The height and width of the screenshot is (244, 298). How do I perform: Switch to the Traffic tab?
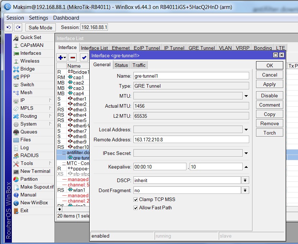[x=139, y=65]
